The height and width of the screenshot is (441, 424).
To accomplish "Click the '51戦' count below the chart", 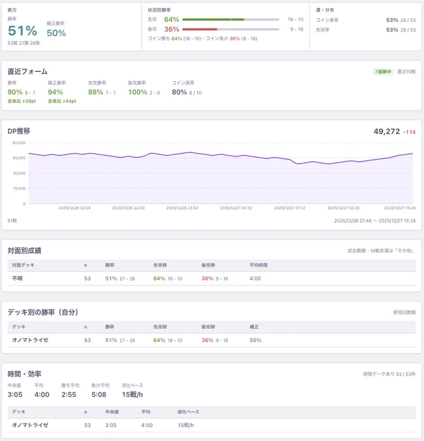I will point(12,220).
